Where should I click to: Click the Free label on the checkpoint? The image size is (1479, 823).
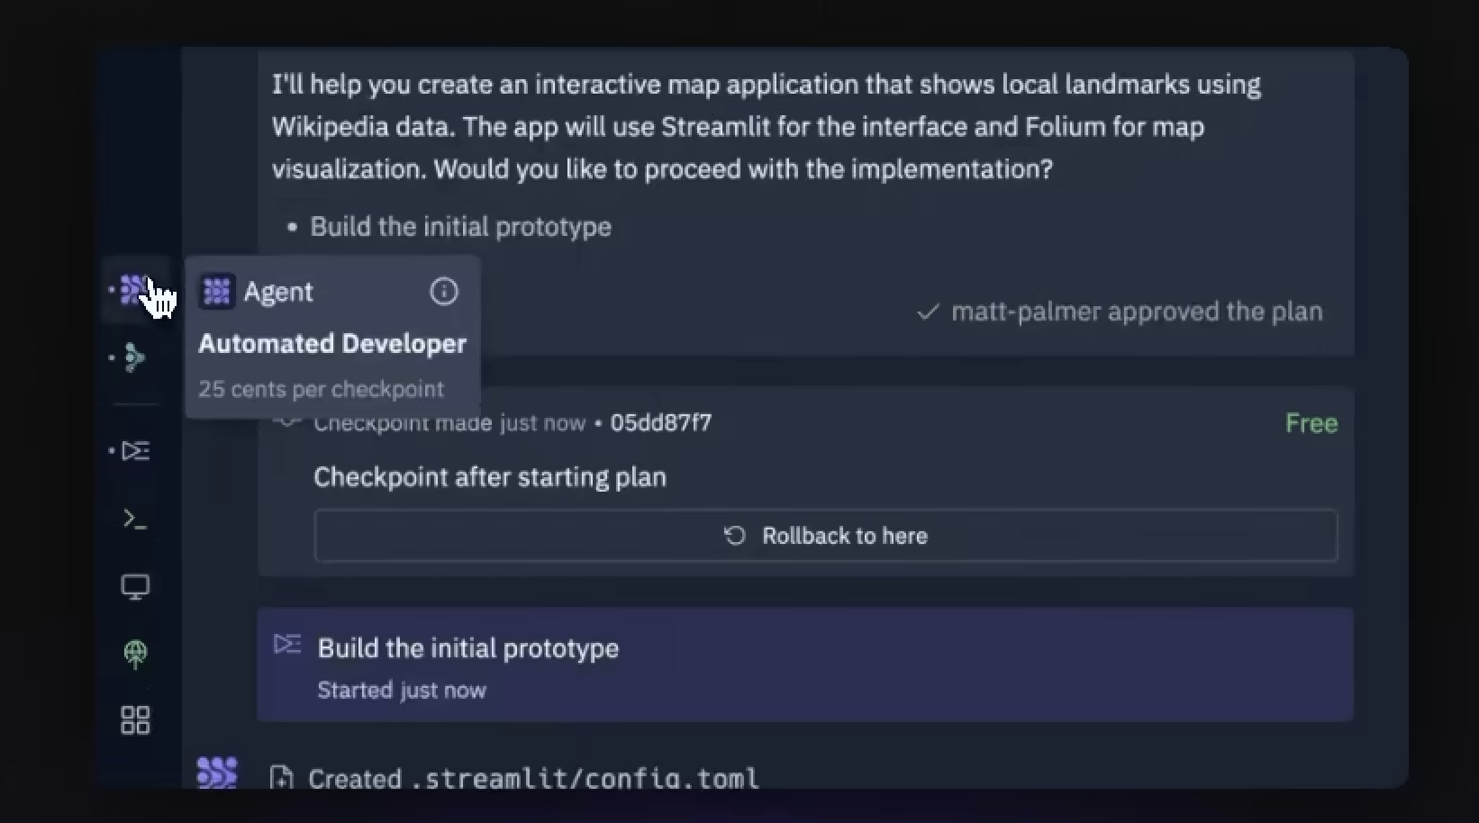[x=1311, y=422]
